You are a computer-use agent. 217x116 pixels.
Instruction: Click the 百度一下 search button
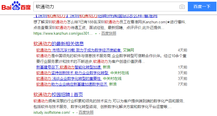click(202, 7)
